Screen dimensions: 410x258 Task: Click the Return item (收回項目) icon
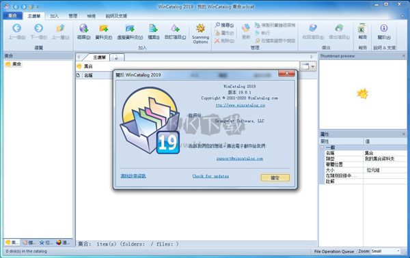(x=313, y=28)
